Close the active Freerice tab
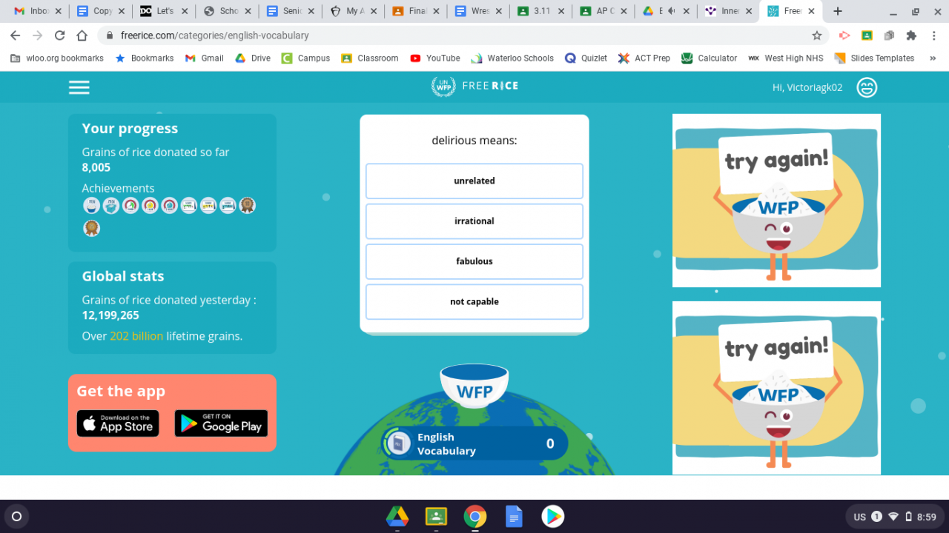Image resolution: width=949 pixels, height=533 pixels. pos(812,11)
